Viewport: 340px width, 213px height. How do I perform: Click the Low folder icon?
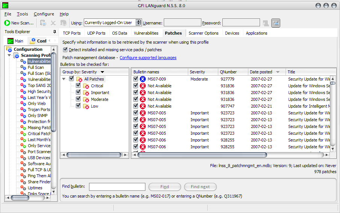coord(86,106)
